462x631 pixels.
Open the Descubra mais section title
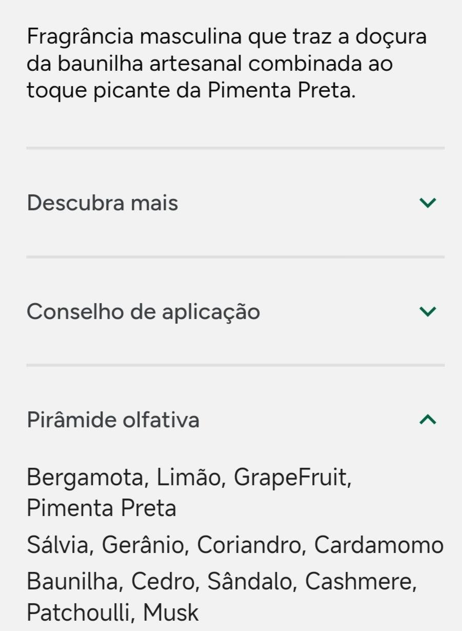[x=103, y=203]
